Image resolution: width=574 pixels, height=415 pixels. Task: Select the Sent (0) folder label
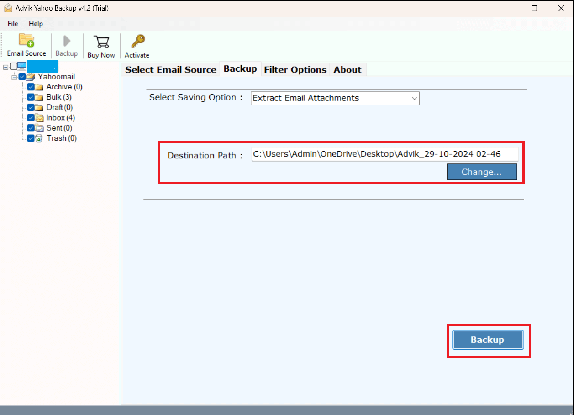point(59,128)
